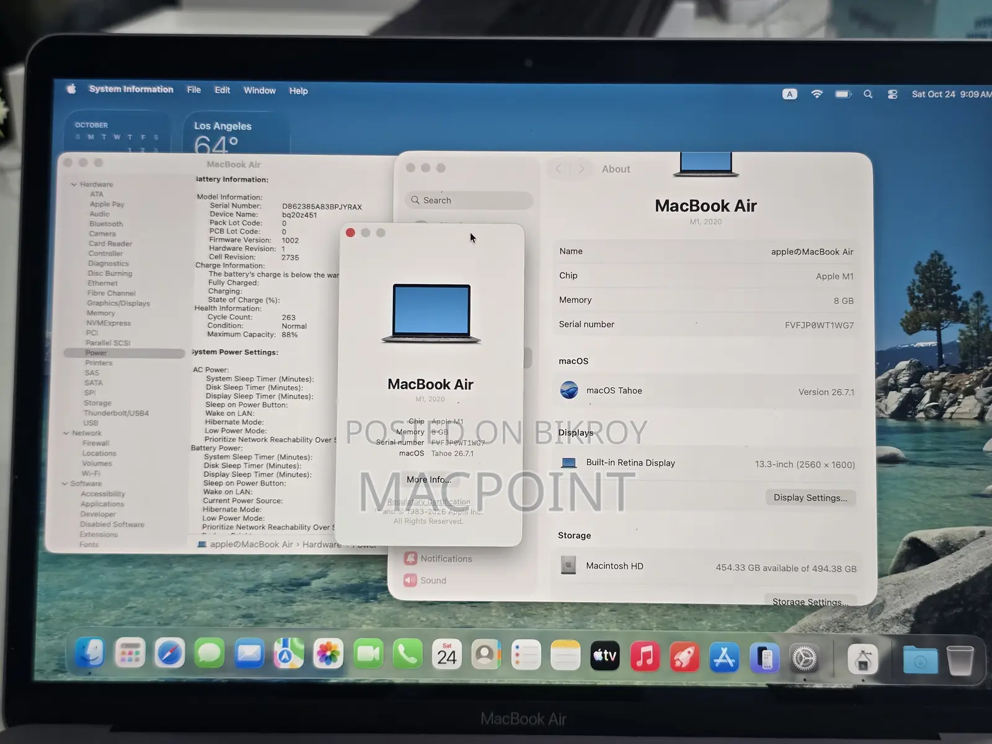The width and height of the screenshot is (992, 744).
Task: Launch Launchpad from the dock
Action: click(x=130, y=653)
